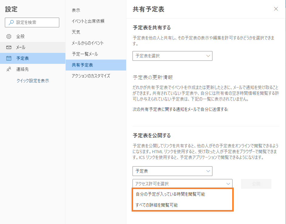
Task: Open the 予定一覧メール submenu
Action: [x=96, y=54]
